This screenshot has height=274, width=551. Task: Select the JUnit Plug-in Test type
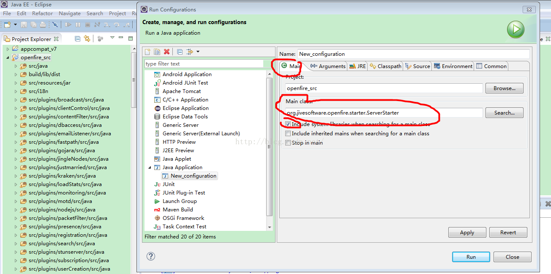click(x=180, y=193)
